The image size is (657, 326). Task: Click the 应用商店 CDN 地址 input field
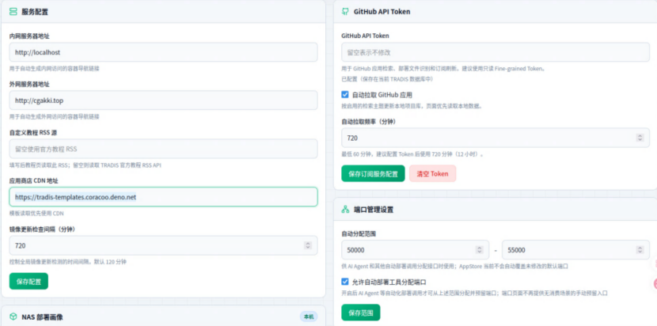(x=163, y=197)
